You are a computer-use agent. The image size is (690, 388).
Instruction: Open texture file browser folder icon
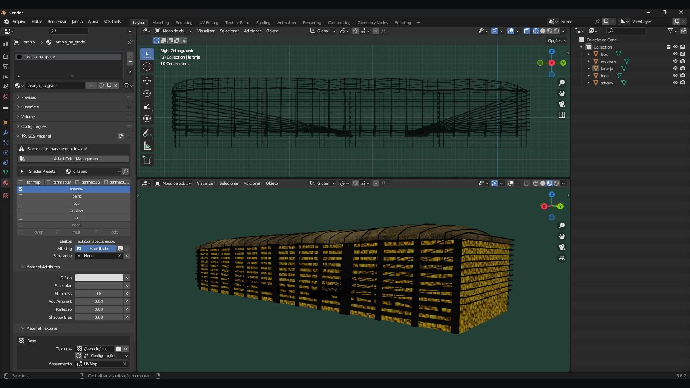[x=118, y=349]
